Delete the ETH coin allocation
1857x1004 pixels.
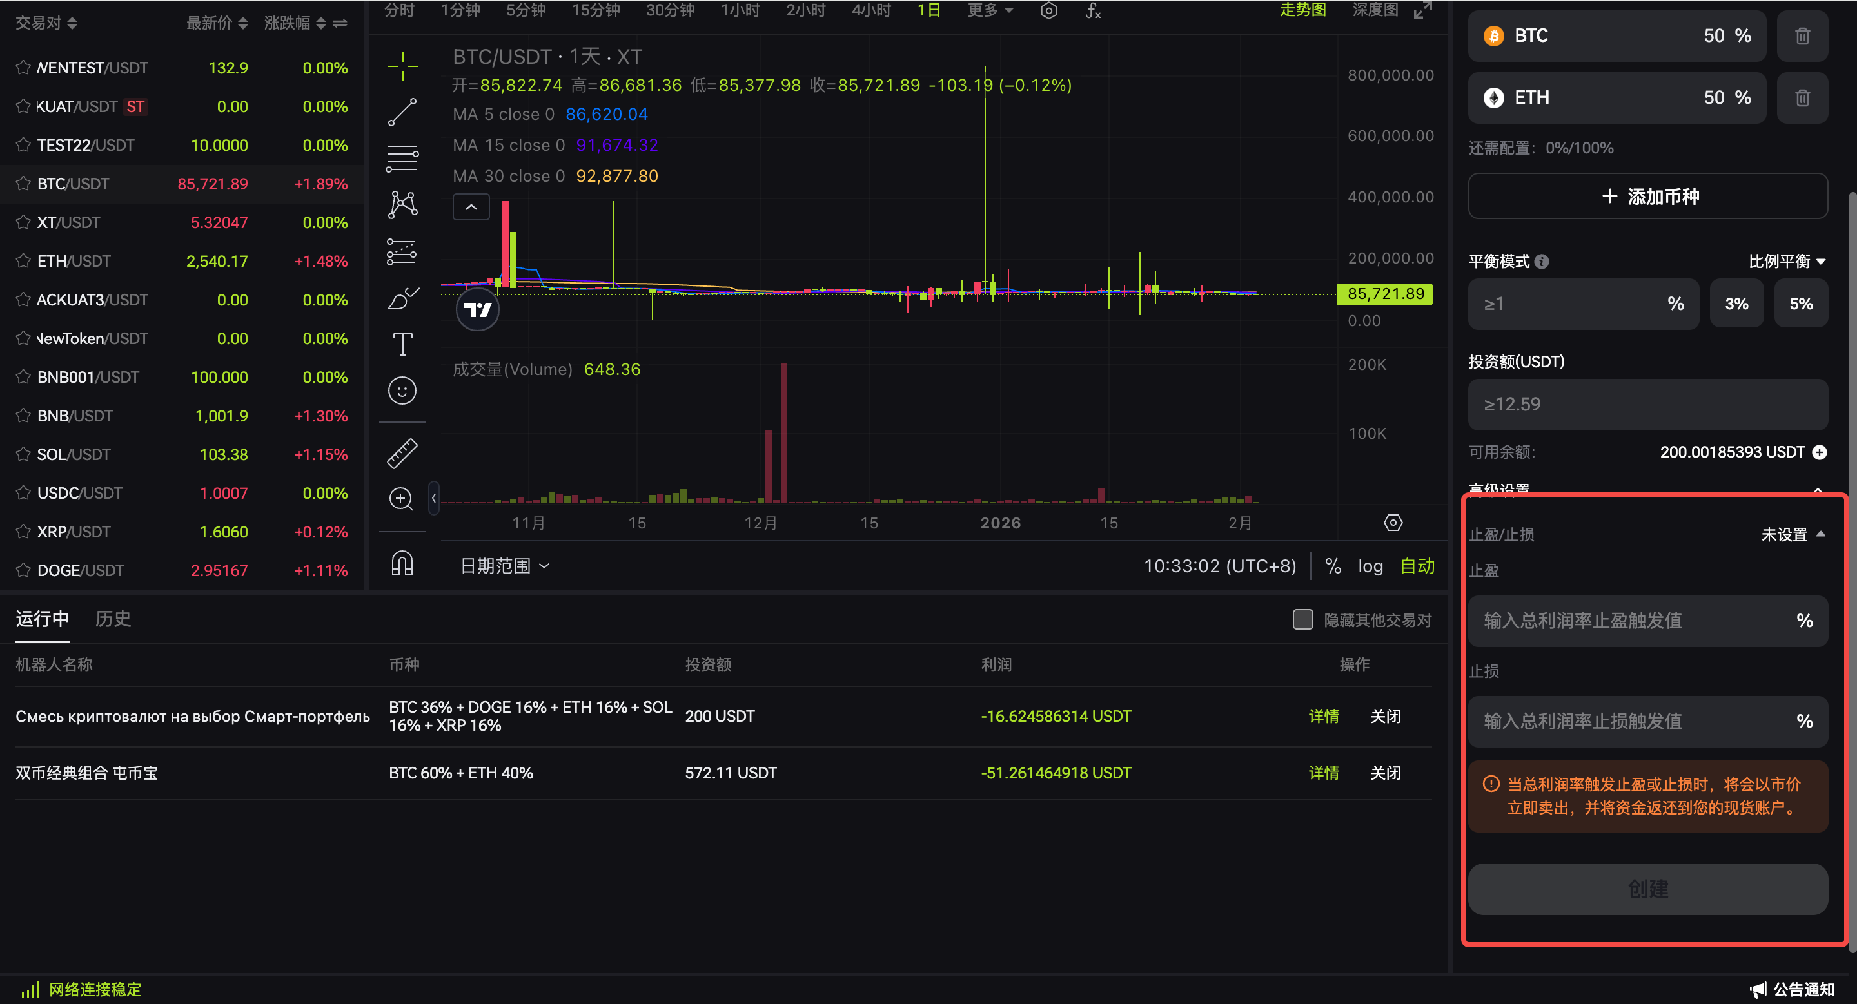click(1802, 98)
